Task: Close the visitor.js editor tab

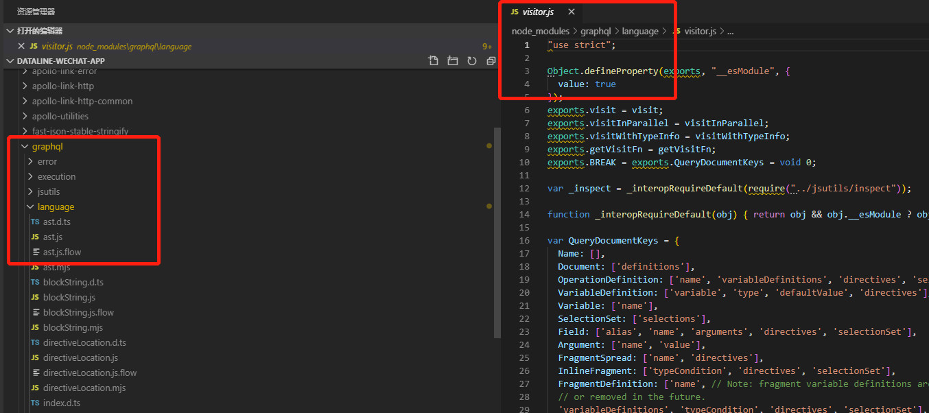Action: coord(571,12)
